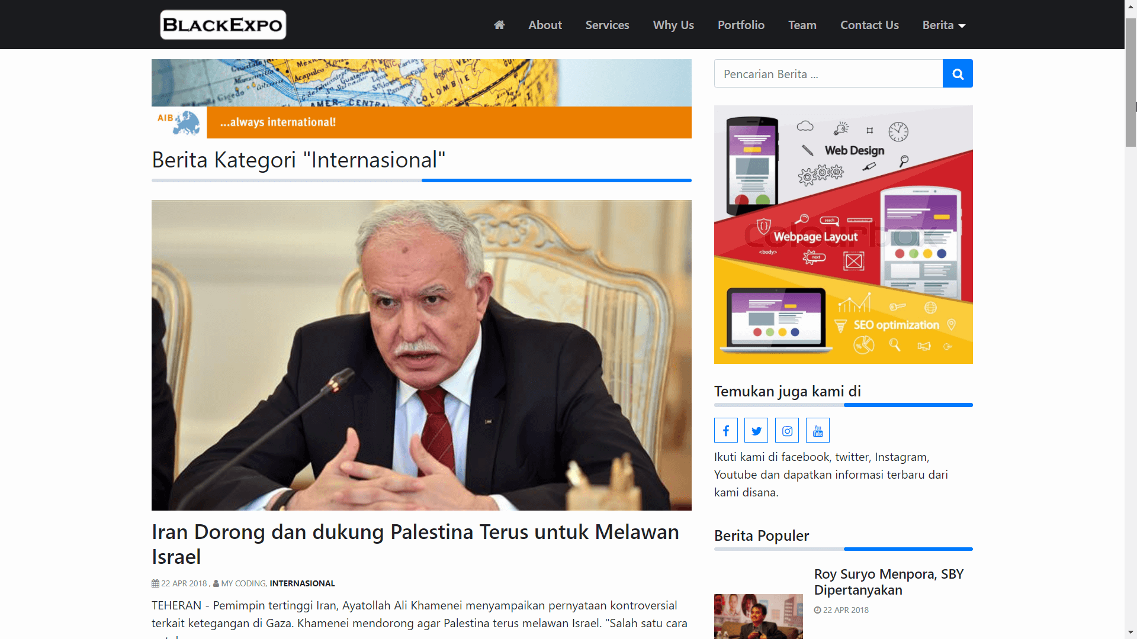Open the Contact Us page

point(869,25)
